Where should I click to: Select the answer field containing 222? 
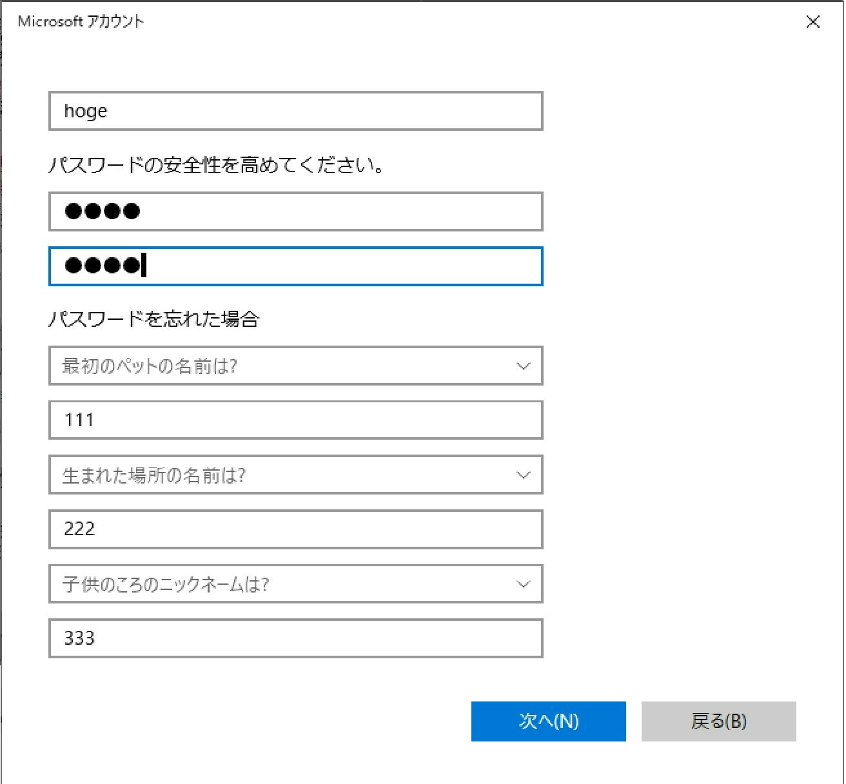pos(294,529)
